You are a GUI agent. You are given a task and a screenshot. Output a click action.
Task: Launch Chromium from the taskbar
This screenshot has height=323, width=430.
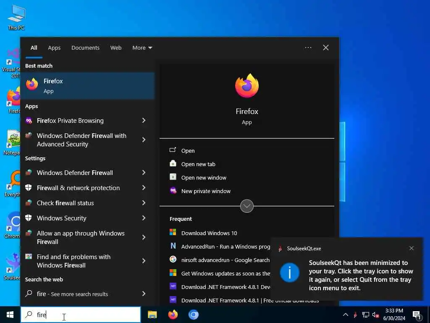193,315
